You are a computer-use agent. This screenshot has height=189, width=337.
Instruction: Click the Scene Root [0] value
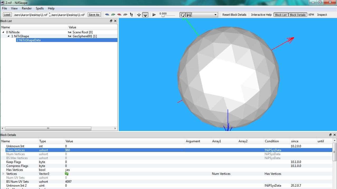click(83, 32)
